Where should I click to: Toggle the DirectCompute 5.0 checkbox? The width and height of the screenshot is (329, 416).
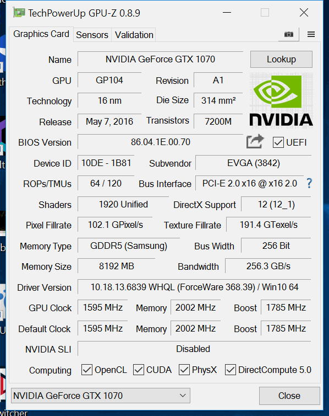231,370
